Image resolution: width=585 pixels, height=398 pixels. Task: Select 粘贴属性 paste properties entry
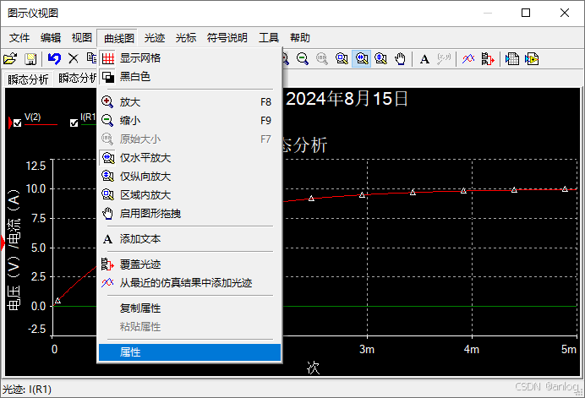pos(189,327)
